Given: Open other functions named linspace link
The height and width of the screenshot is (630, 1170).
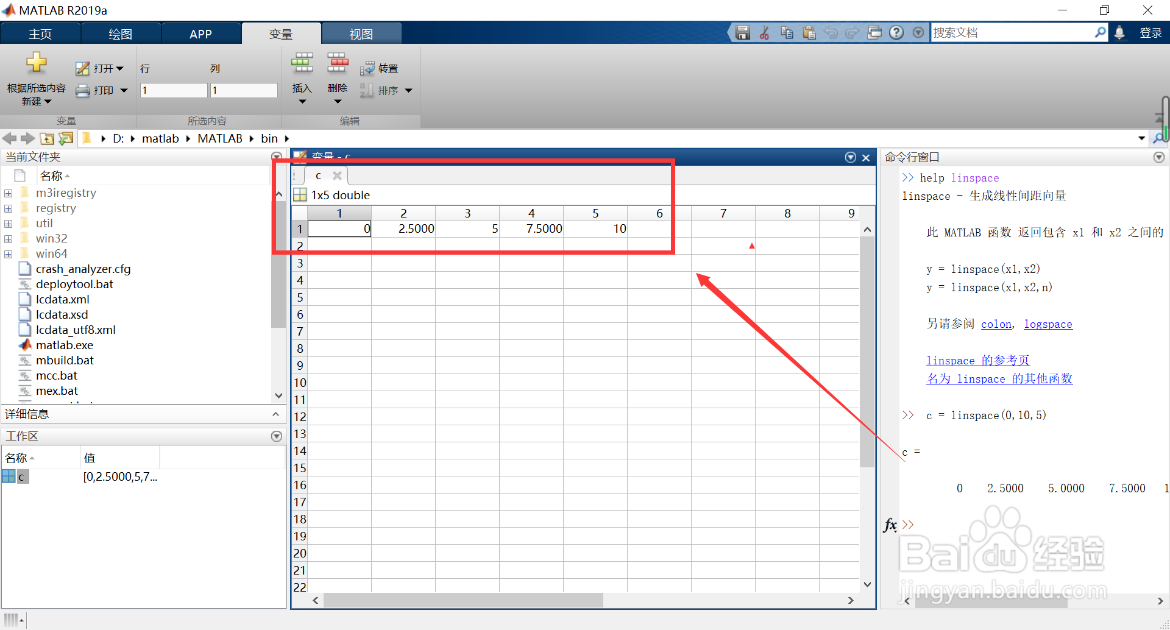Looking at the screenshot, I should pyautogui.click(x=999, y=379).
